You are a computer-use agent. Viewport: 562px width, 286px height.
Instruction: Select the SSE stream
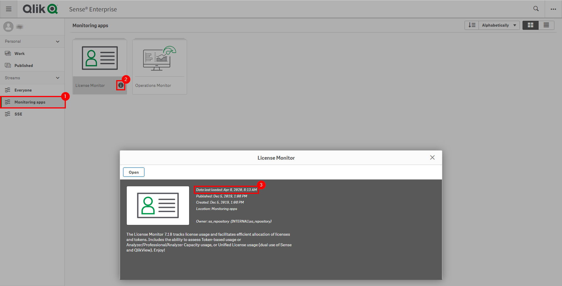(18, 114)
